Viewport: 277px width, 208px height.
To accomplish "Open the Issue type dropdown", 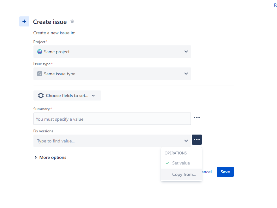I will [112, 74].
